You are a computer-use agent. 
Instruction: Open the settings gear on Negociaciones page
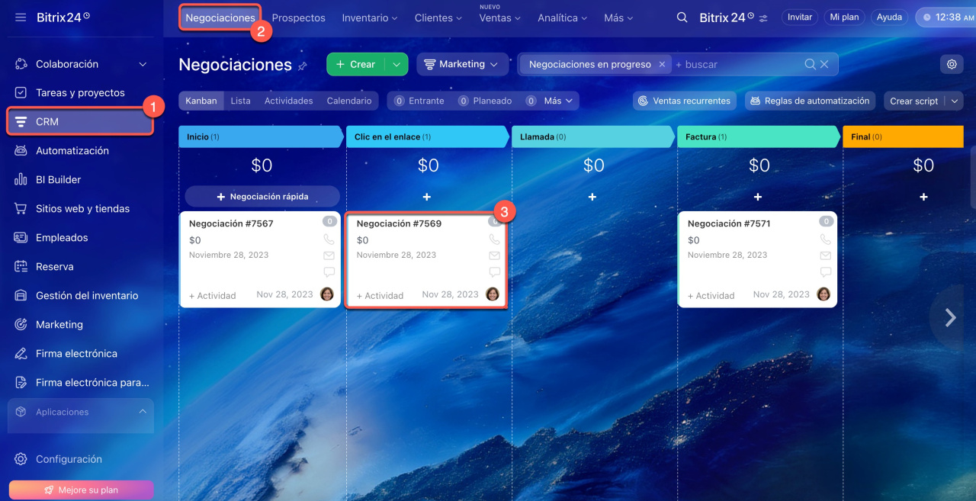952,65
